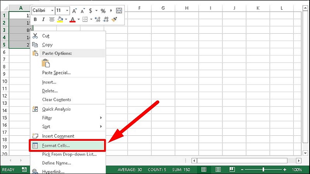Apply the red Font Color
The width and height of the screenshot is (310, 174).
pyautogui.click(x=72, y=19)
